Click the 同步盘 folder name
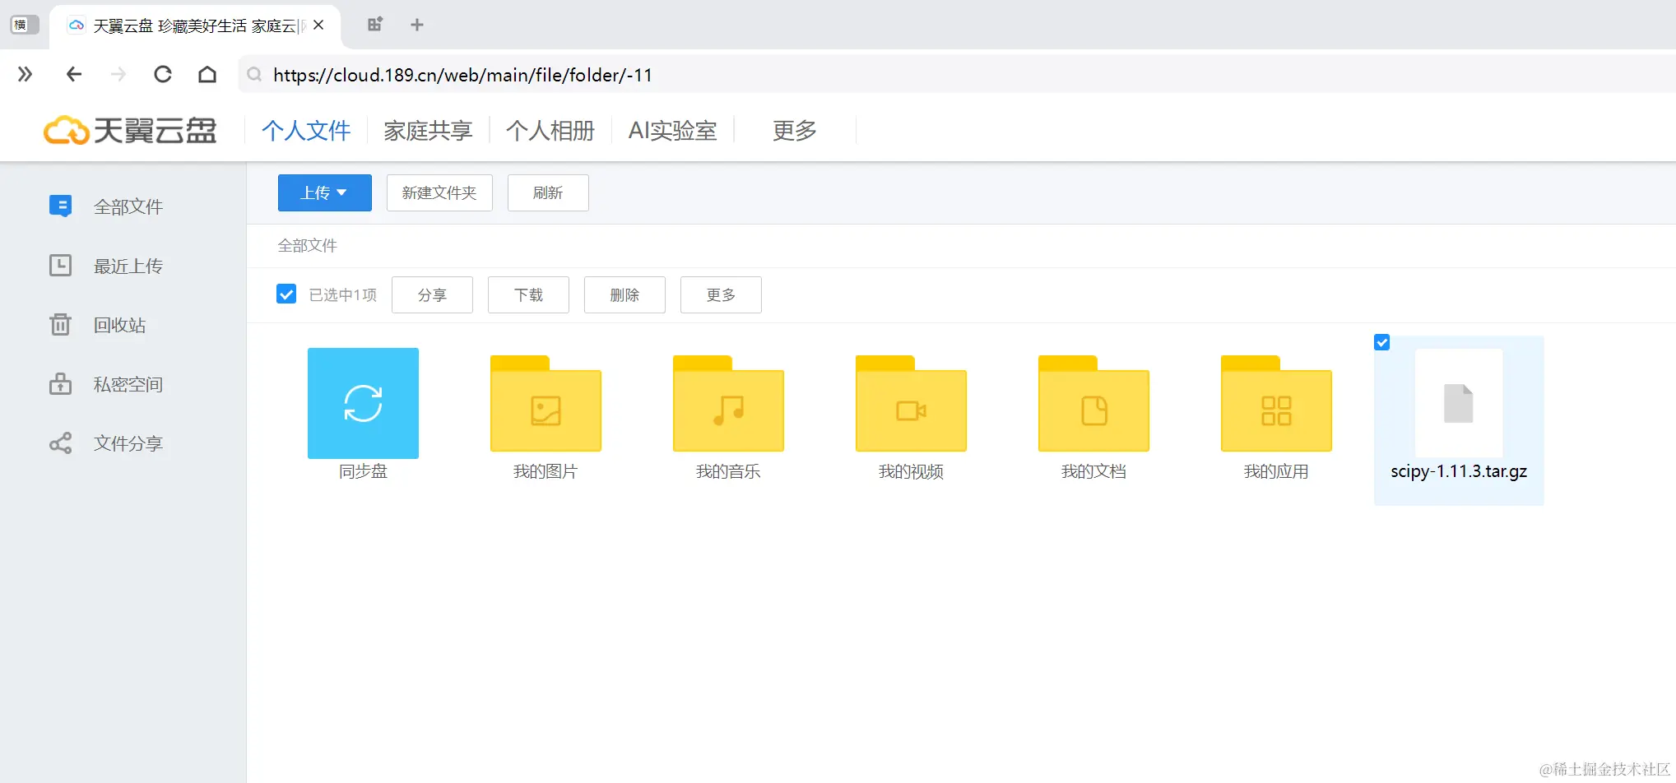Screen dimensions: 1676x783 point(363,471)
